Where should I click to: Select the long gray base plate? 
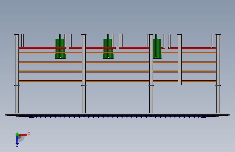pos(118,114)
